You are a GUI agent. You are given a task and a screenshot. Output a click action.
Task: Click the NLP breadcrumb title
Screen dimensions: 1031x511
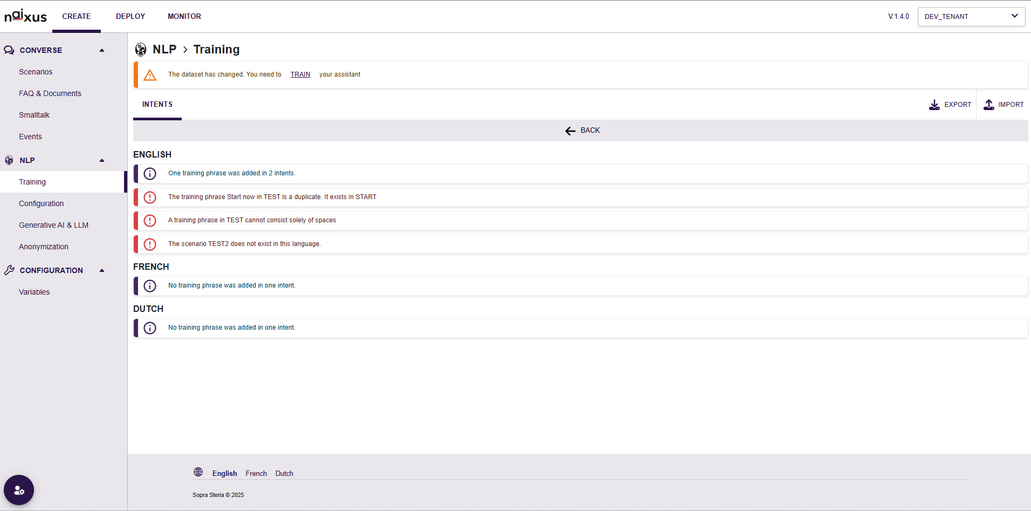click(164, 49)
